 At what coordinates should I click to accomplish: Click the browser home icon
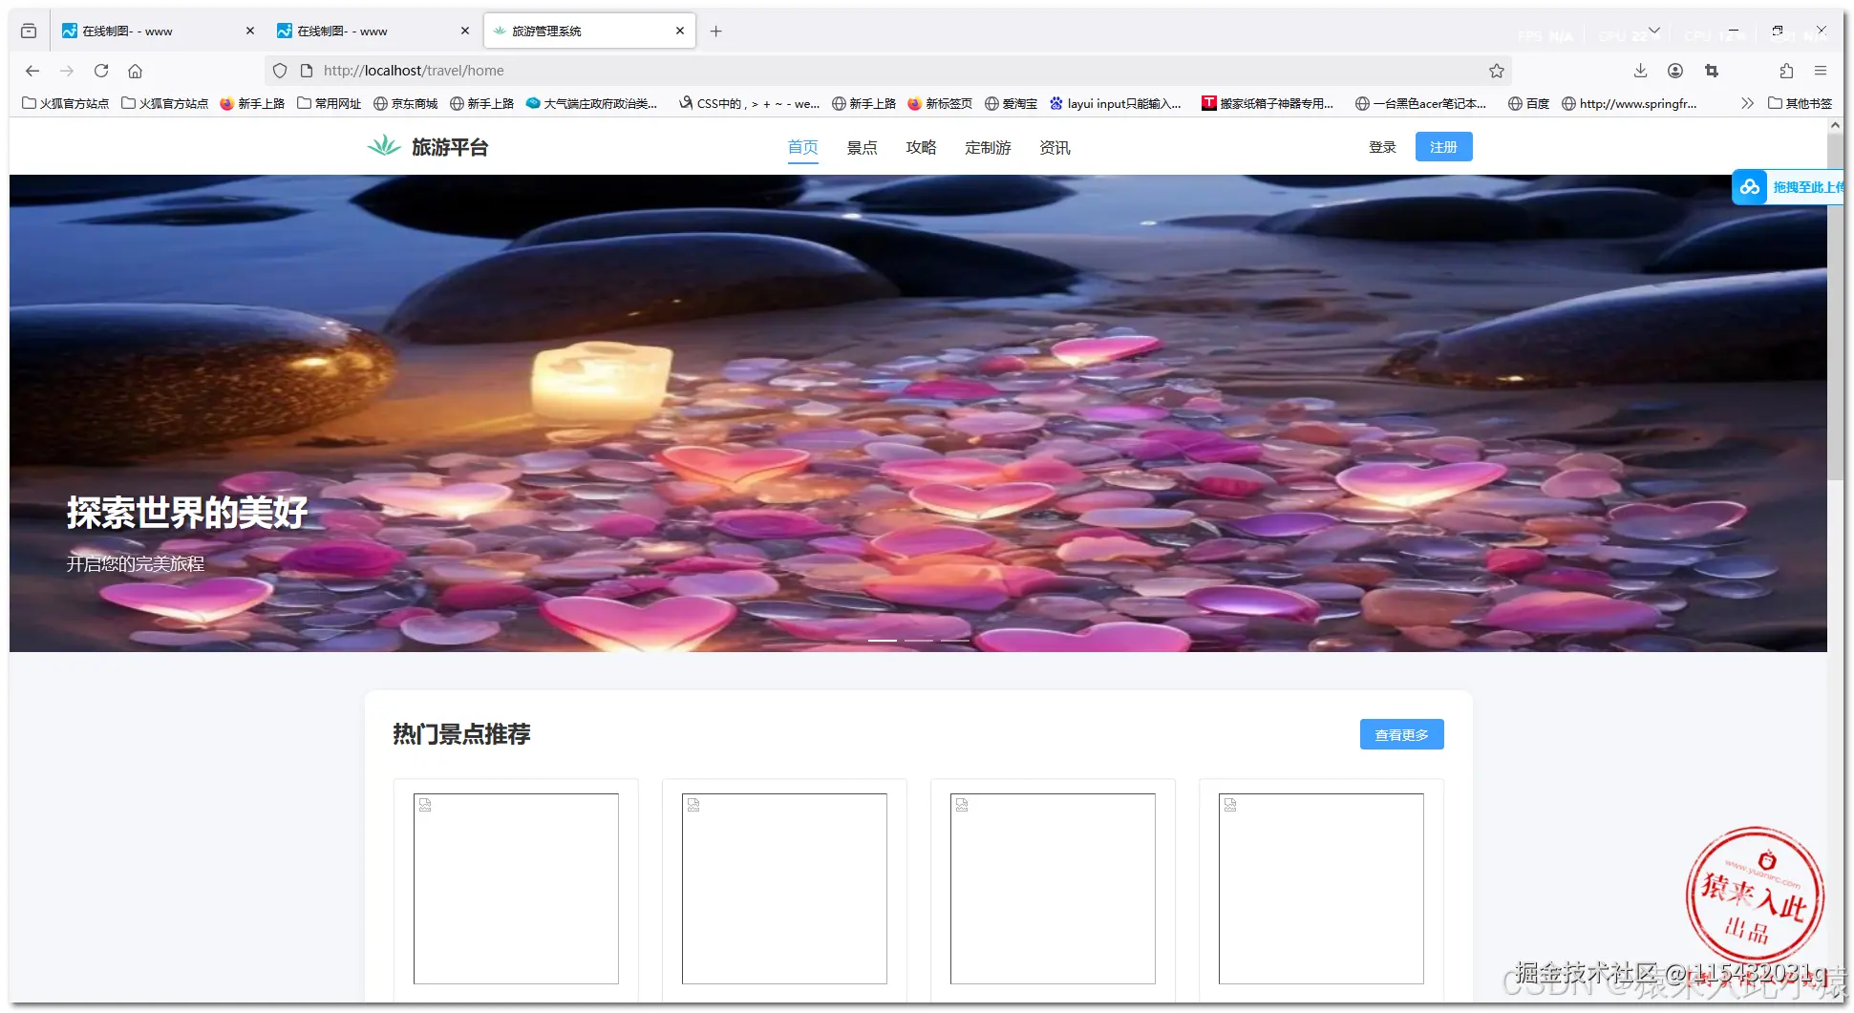click(x=135, y=70)
